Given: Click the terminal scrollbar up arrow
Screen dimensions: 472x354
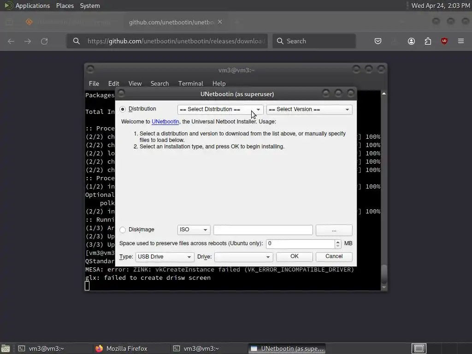Looking at the screenshot, I should pyautogui.click(x=384, y=94).
